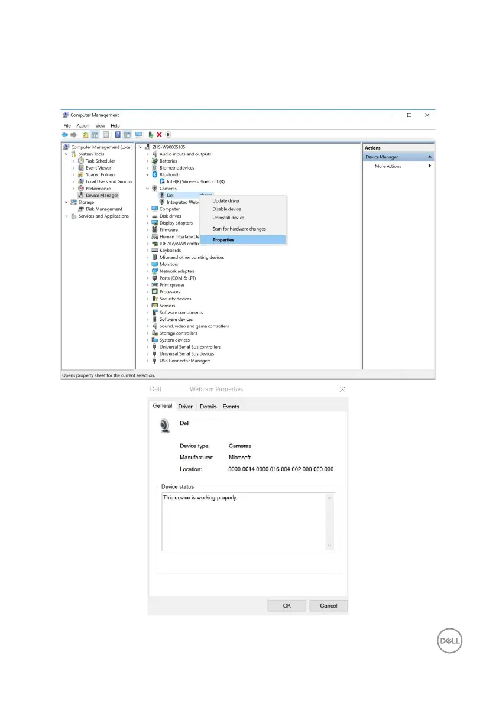This screenshot has width=496, height=704.
Task: Click the Disk Management icon
Action: 81,209
